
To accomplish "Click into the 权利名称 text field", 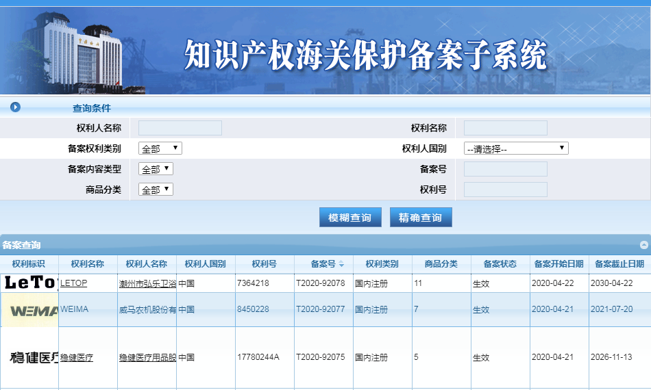I will [x=505, y=128].
